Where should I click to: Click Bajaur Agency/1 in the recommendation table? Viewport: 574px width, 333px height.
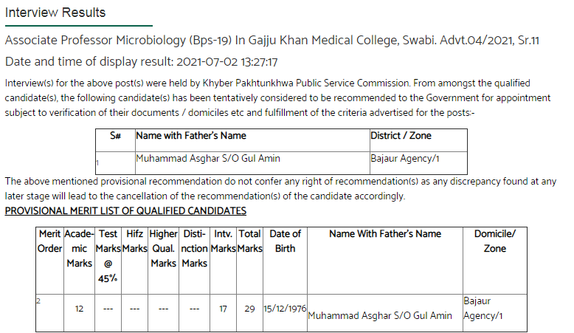coord(404,159)
